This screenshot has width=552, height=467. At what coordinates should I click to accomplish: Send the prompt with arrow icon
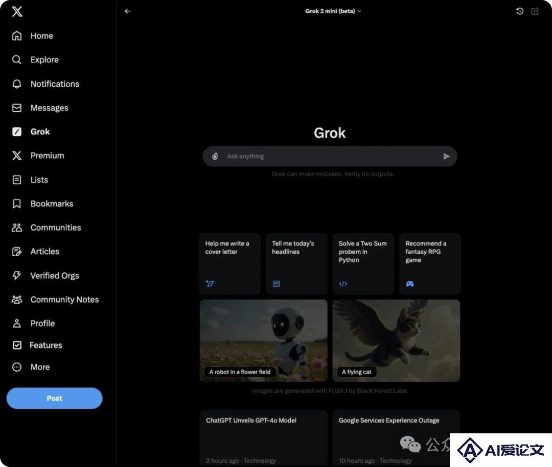pos(446,156)
